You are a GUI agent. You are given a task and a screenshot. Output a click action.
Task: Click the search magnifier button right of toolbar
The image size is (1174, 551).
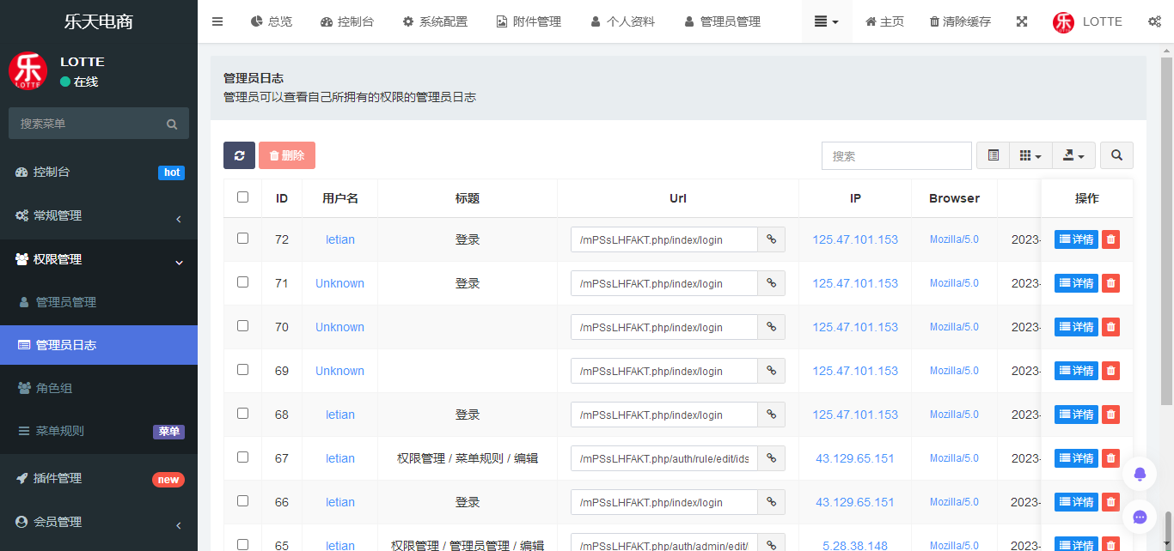click(x=1116, y=155)
